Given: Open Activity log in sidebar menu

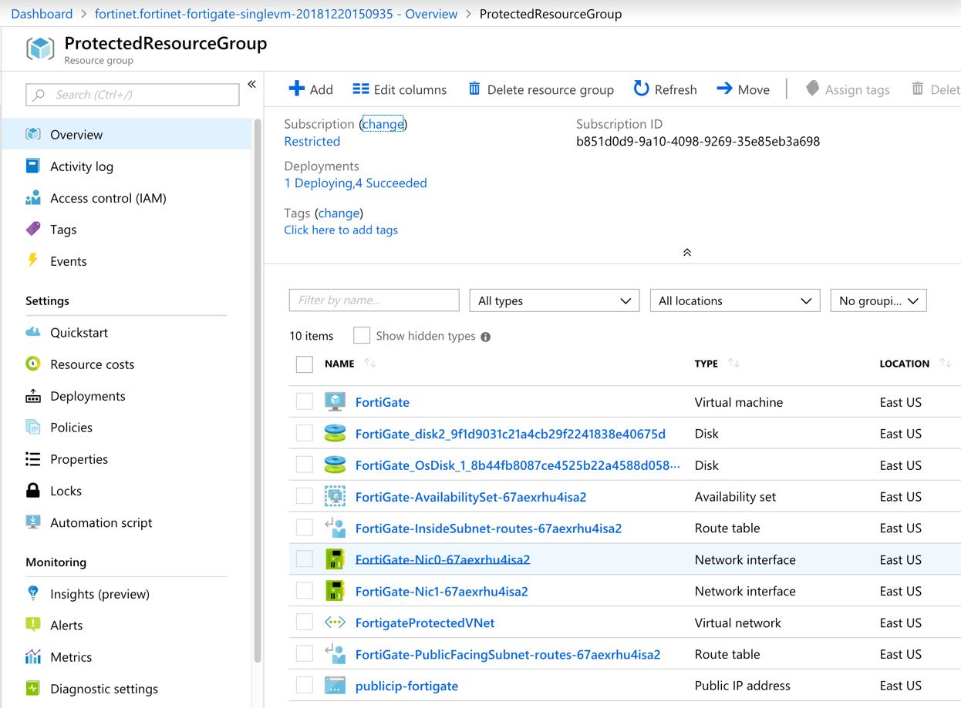Looking at the screenshot, I should [x=82, y=166].
